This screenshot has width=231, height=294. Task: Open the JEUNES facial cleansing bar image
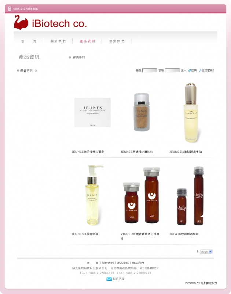tap(92, 113)
